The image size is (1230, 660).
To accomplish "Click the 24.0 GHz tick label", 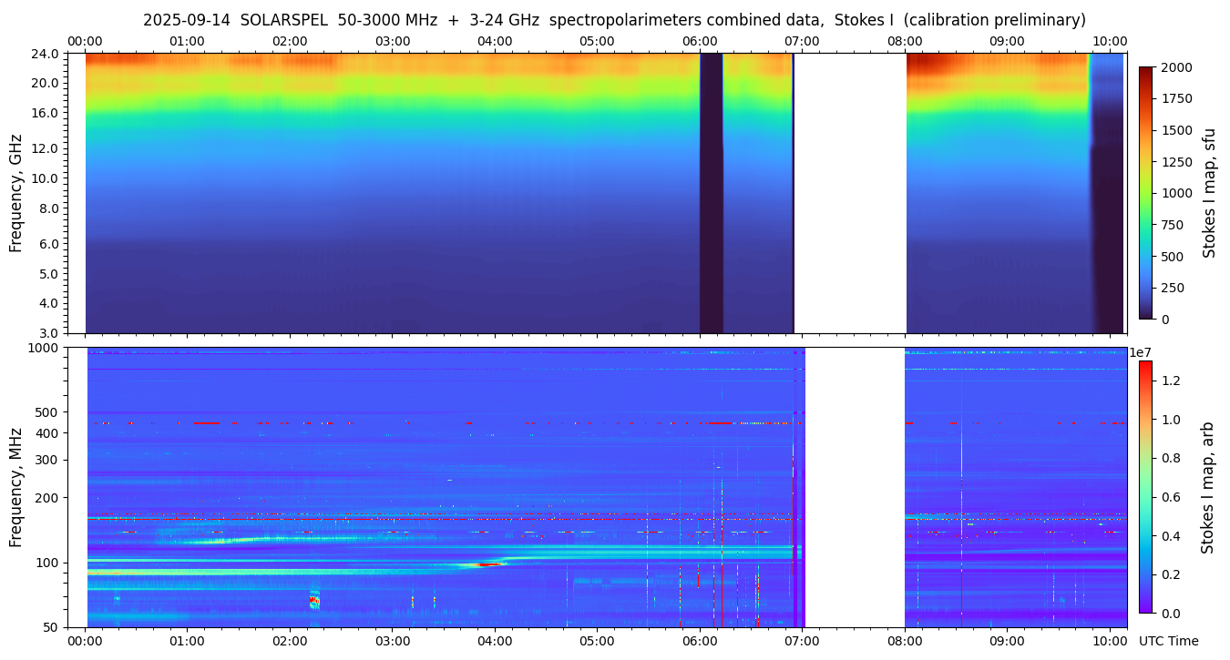I will coord(46,54).
